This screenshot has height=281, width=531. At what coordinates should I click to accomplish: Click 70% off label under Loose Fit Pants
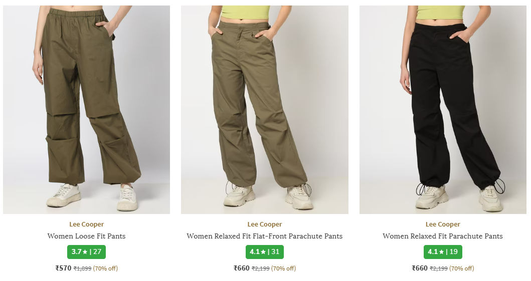(x=105, y=268)
